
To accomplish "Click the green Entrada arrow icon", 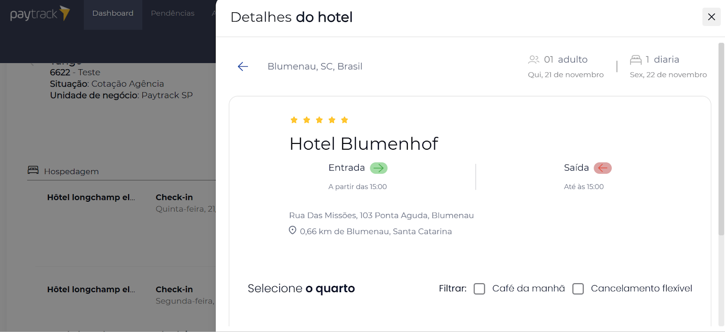I will tap(378, 168).
